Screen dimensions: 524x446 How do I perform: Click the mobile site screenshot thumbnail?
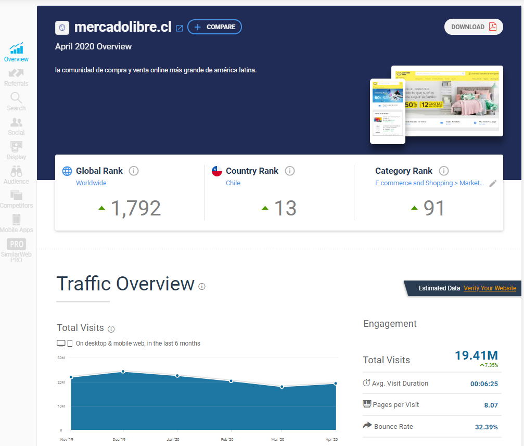388,111
